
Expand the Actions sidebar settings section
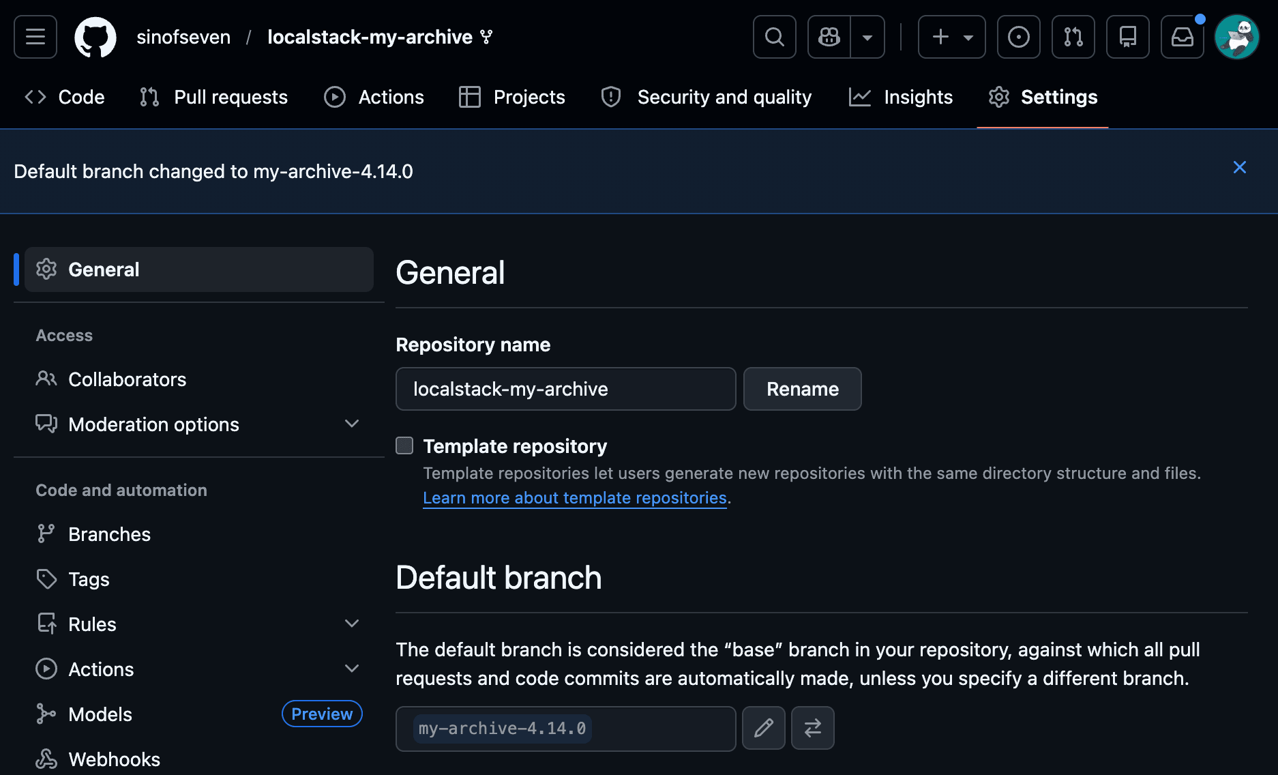point(351,669)
